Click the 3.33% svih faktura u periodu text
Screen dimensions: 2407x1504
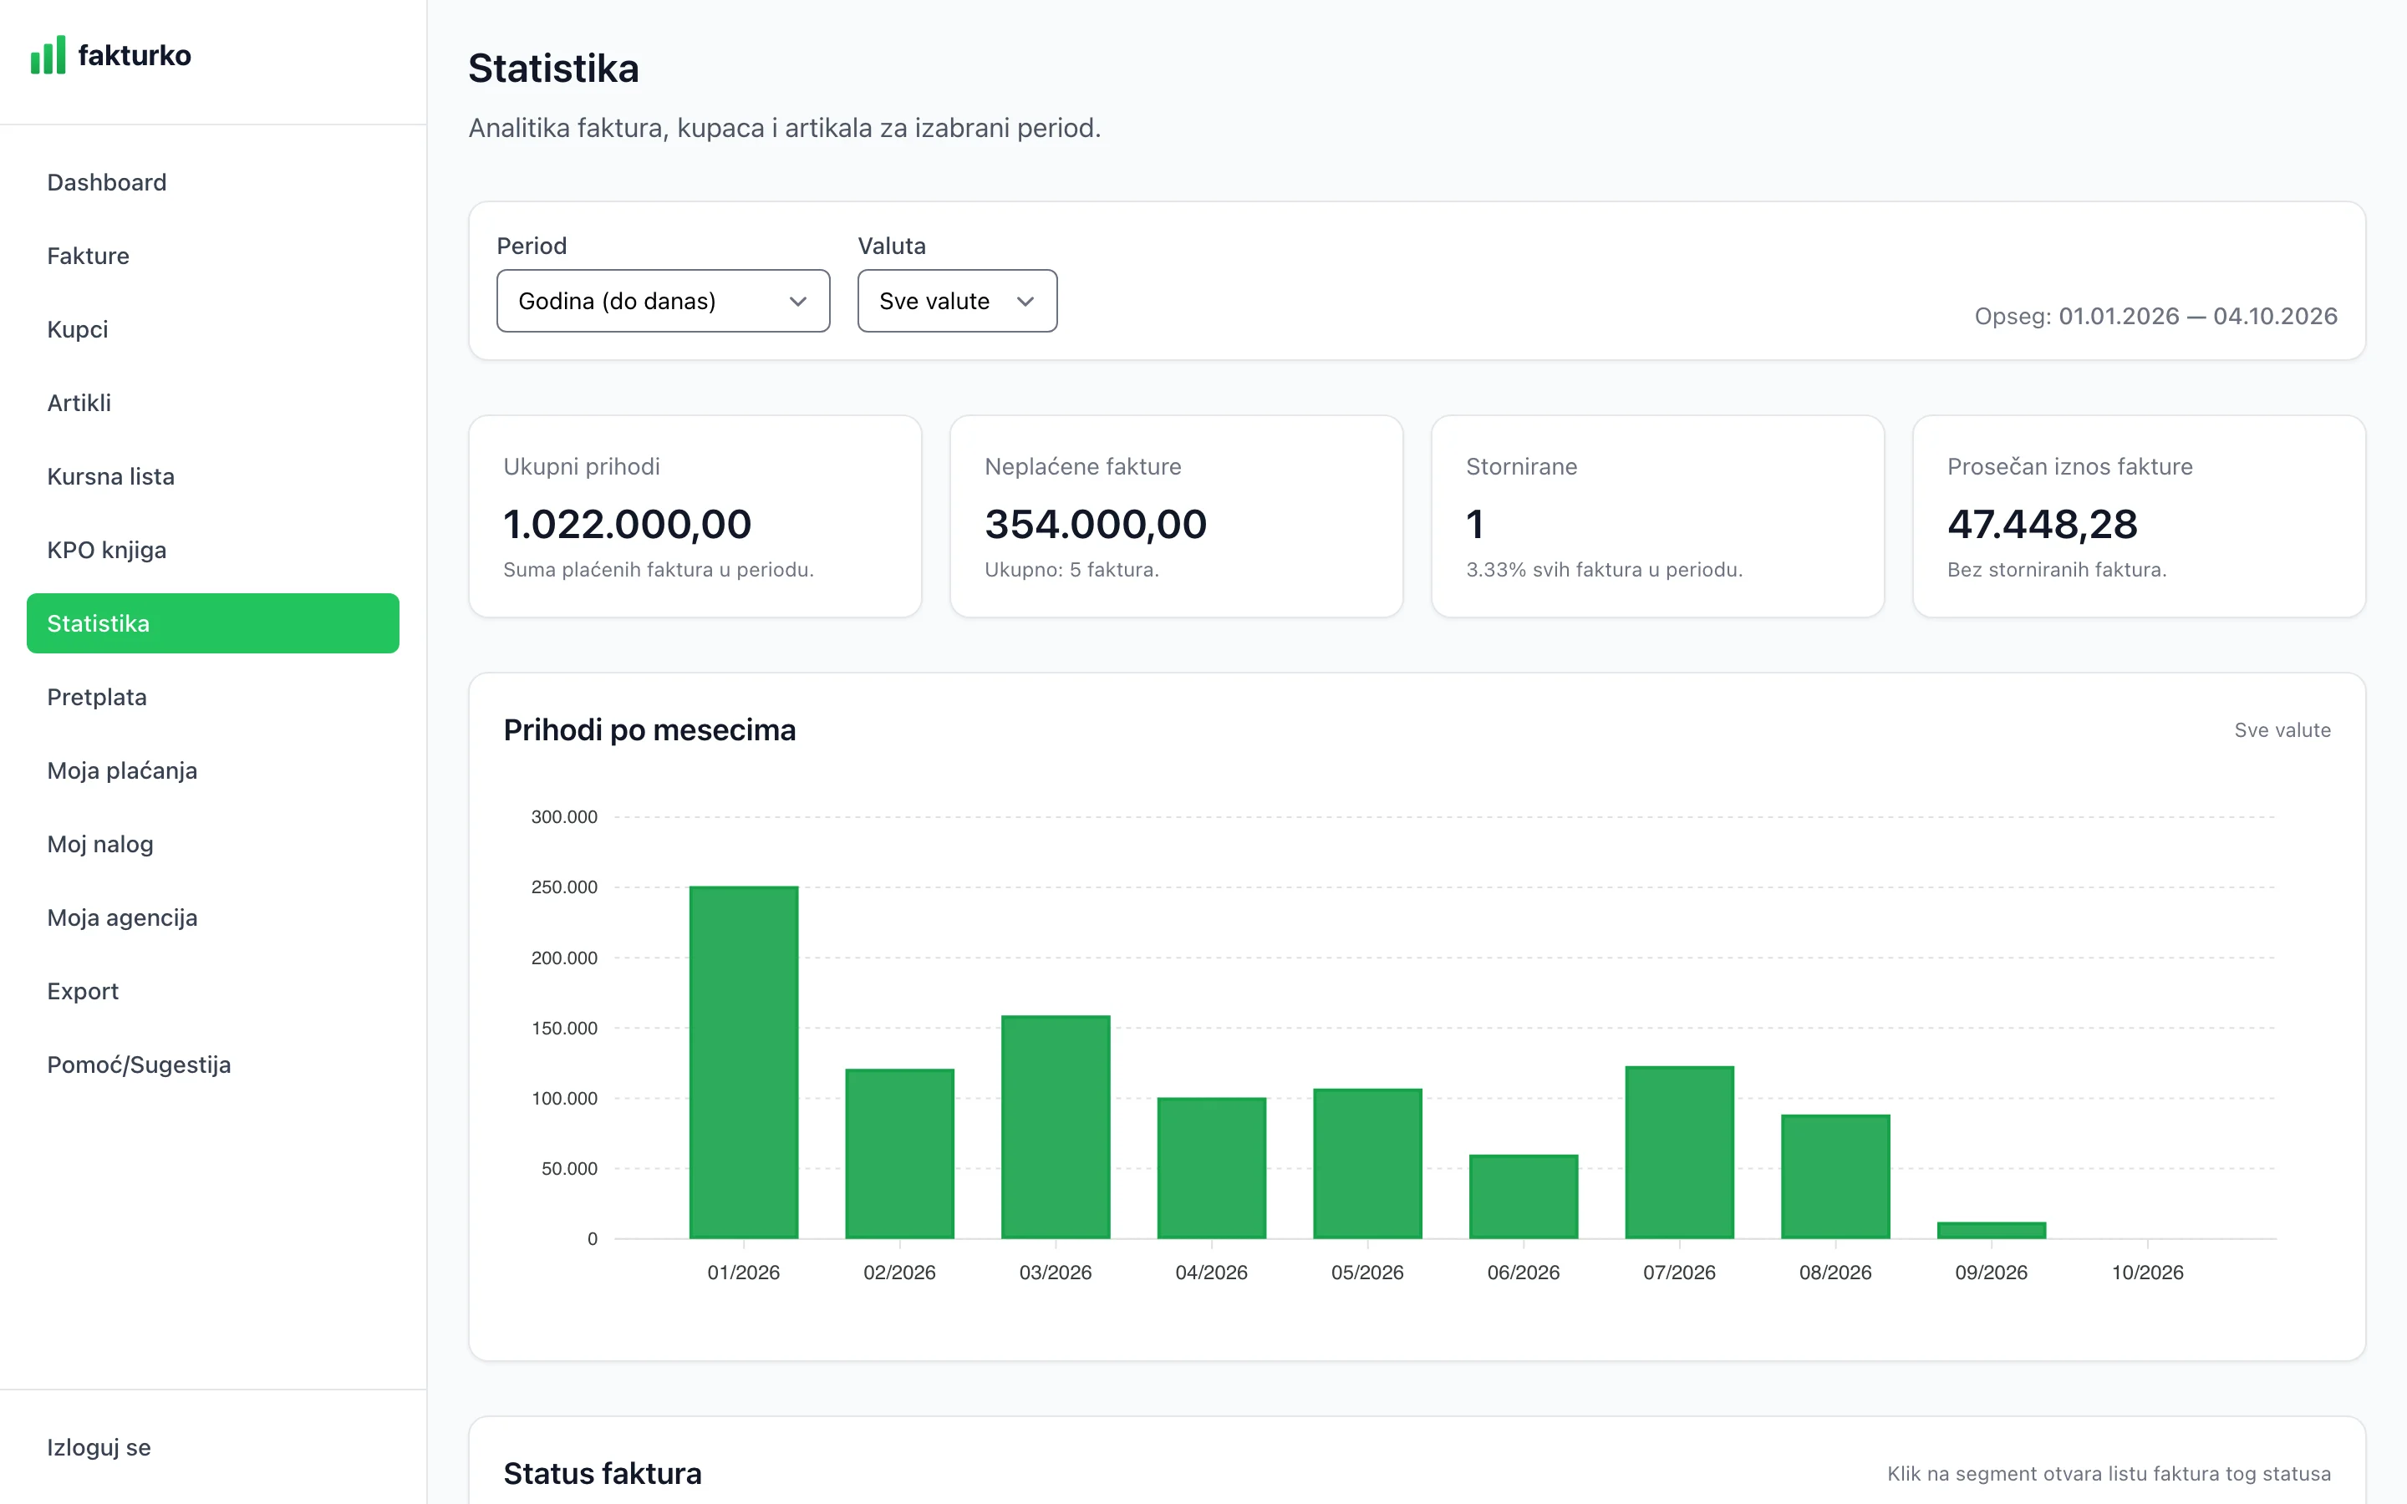pos(1605,570)
